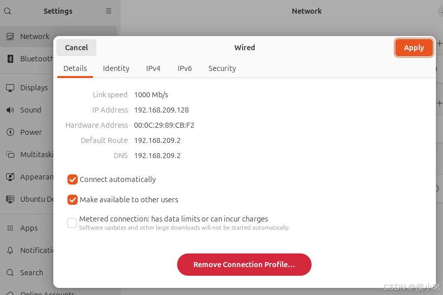This screenshot has width=443, height=295.
Task: Click the Settings search magnifier icon
Action: (x=8, y=11)
